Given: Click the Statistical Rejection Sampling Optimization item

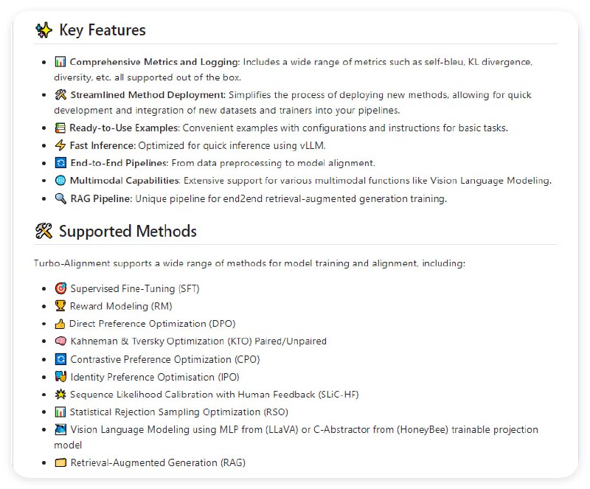Looking at the screenshot, I should pyautogui.click(x=179, y=412).
